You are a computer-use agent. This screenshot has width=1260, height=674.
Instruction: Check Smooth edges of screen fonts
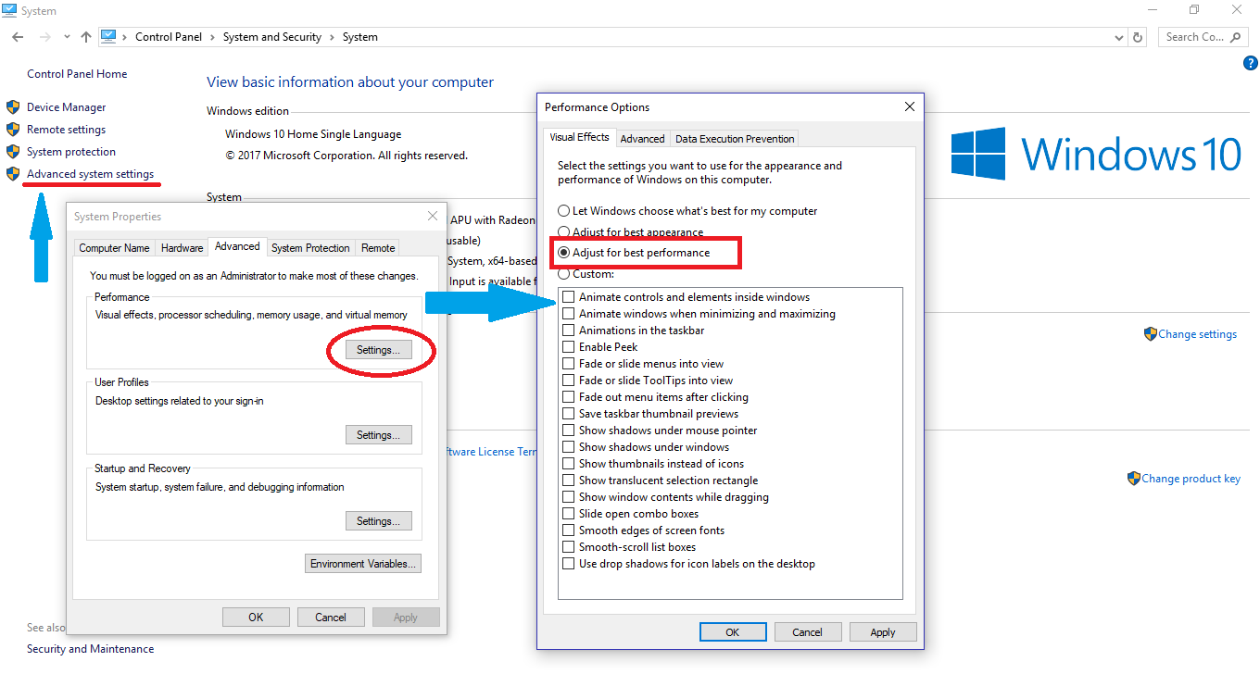(569, 530)
